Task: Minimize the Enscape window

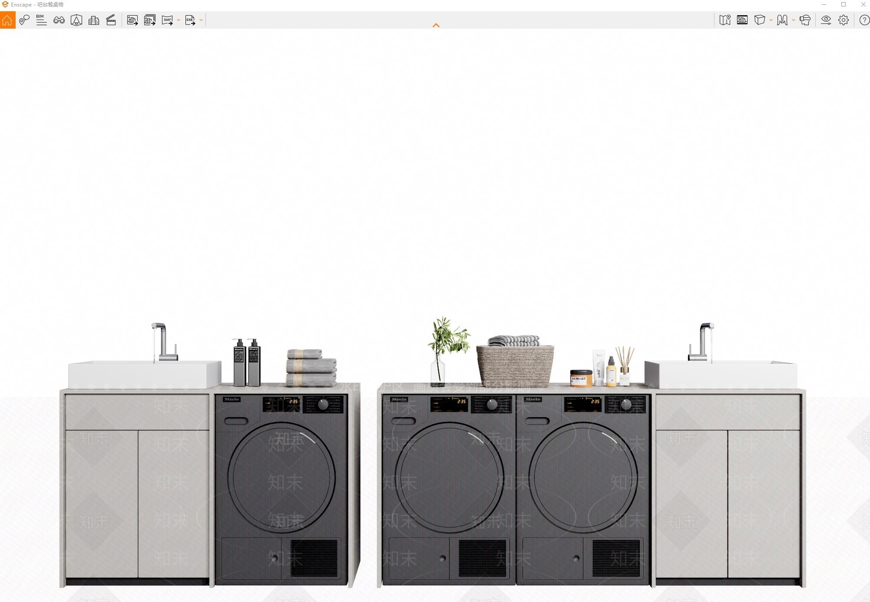Action: click(x=824, y=4)
